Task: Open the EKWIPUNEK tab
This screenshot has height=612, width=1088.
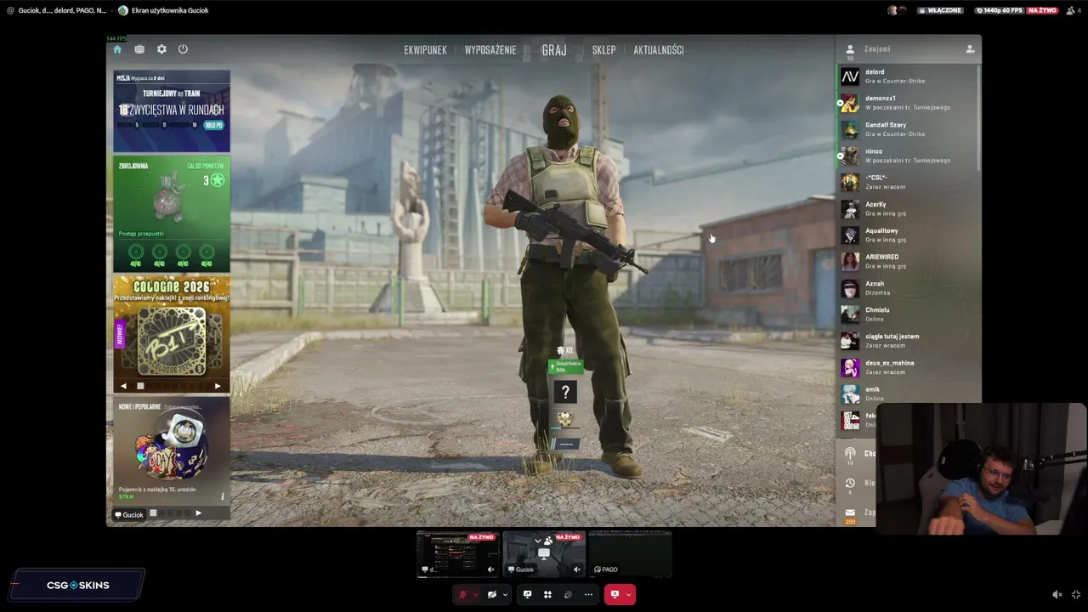Action: point(425,50)
